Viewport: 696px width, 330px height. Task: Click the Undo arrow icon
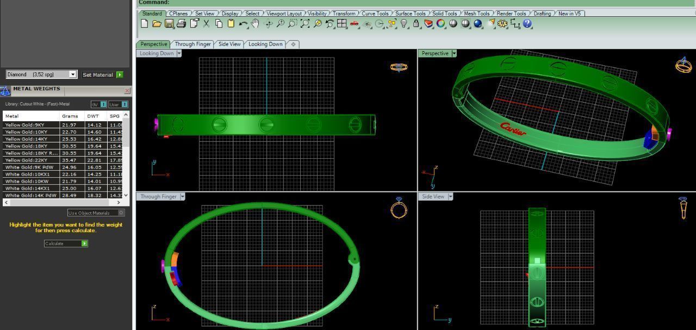pyautogui.click(x=243, y=23)
